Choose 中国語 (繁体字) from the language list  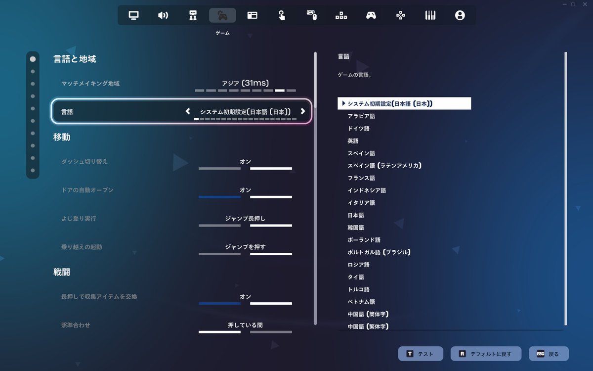click(368, 326)
